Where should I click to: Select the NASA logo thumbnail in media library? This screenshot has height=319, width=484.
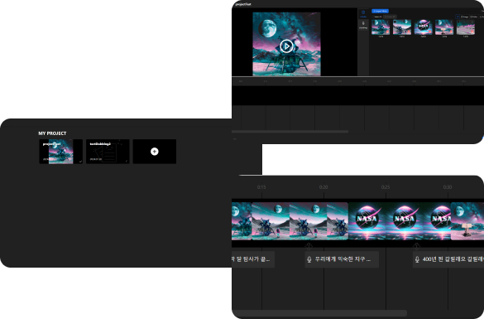coord(423,27)
